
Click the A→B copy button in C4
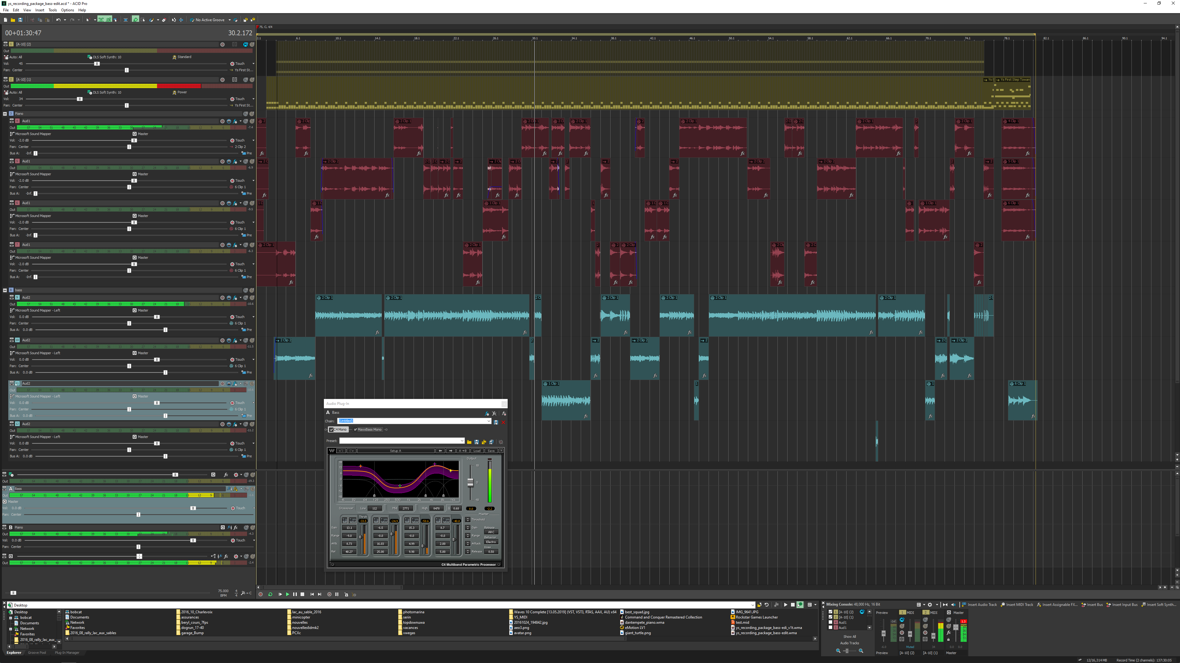(x=463, y=451)
